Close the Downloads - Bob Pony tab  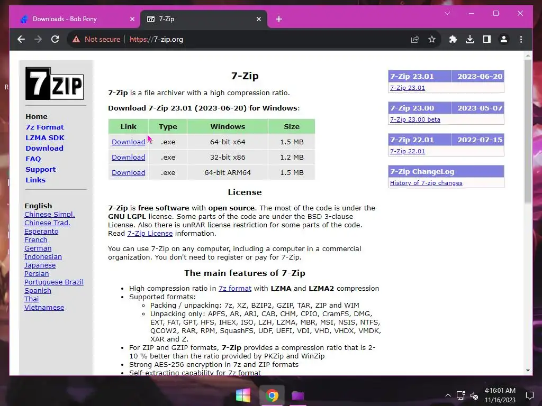tap(132, 20)
